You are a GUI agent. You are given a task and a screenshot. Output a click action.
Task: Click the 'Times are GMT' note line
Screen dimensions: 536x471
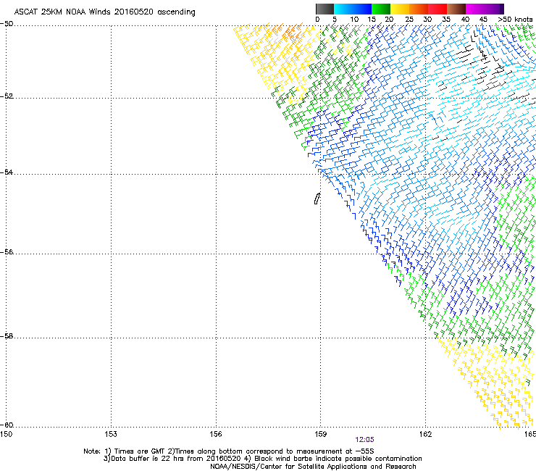[x=229, y=451]
